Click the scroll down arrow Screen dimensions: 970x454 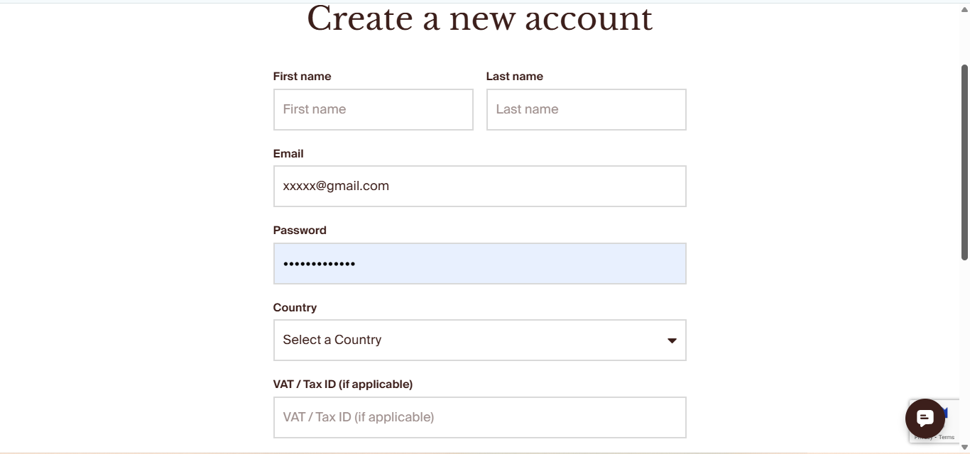point(964,447)
